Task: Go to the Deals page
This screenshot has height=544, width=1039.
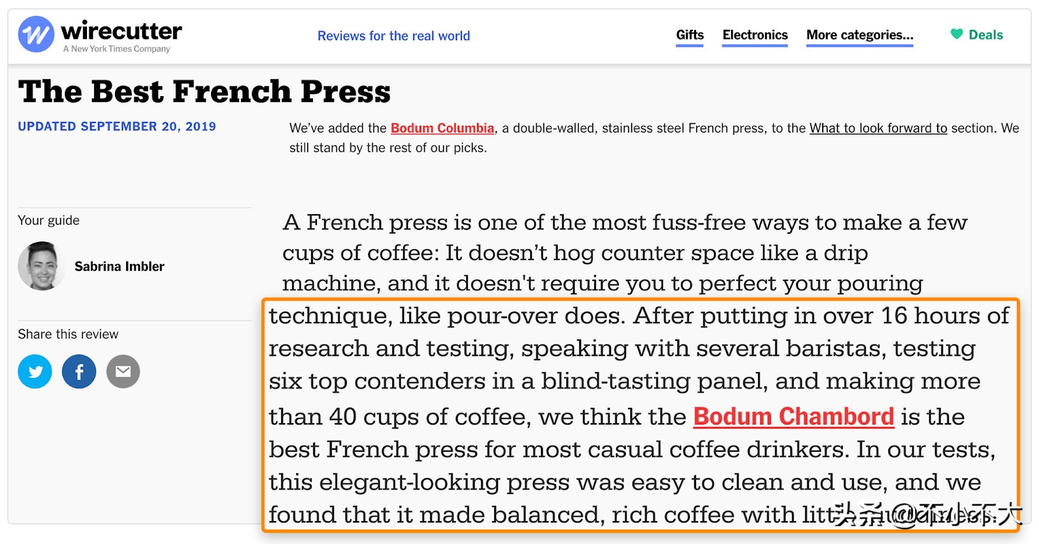Action: [986, 35]
